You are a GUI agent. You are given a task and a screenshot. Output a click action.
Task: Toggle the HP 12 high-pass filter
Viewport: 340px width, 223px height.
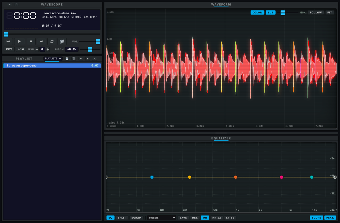[216, 218]
